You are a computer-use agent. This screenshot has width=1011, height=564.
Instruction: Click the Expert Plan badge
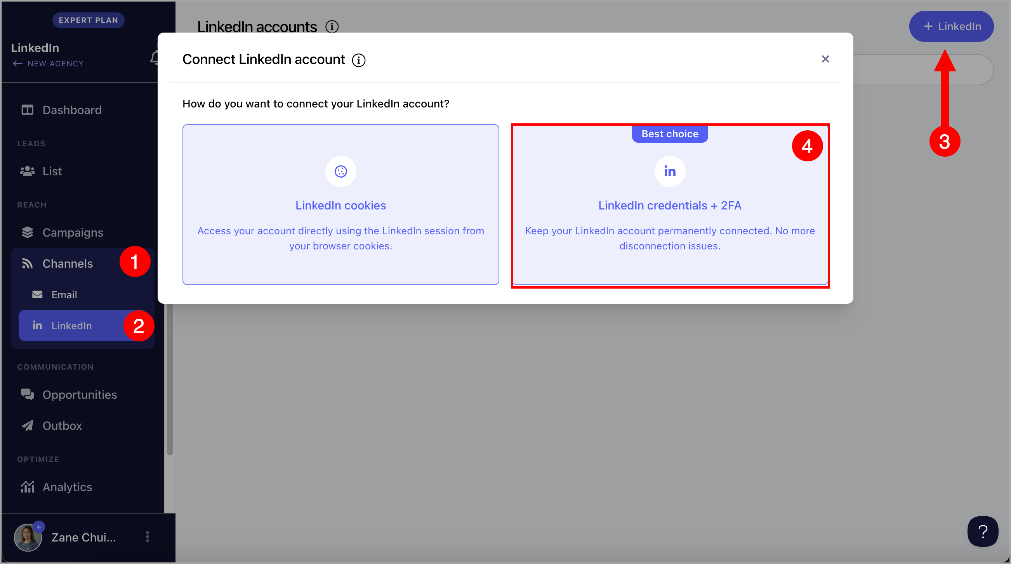(88, 20)
